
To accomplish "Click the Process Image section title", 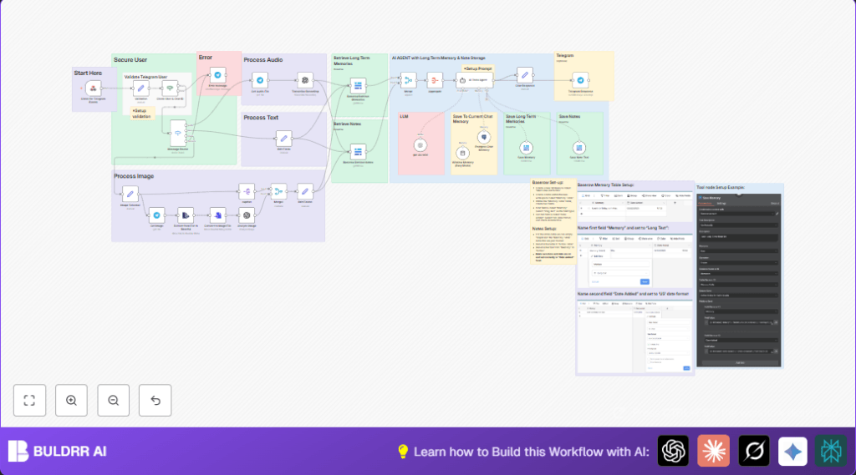I will pyautogui.click(x=134, y=176).
